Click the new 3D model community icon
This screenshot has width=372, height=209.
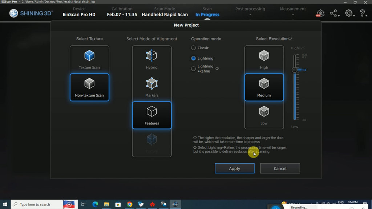320,13
